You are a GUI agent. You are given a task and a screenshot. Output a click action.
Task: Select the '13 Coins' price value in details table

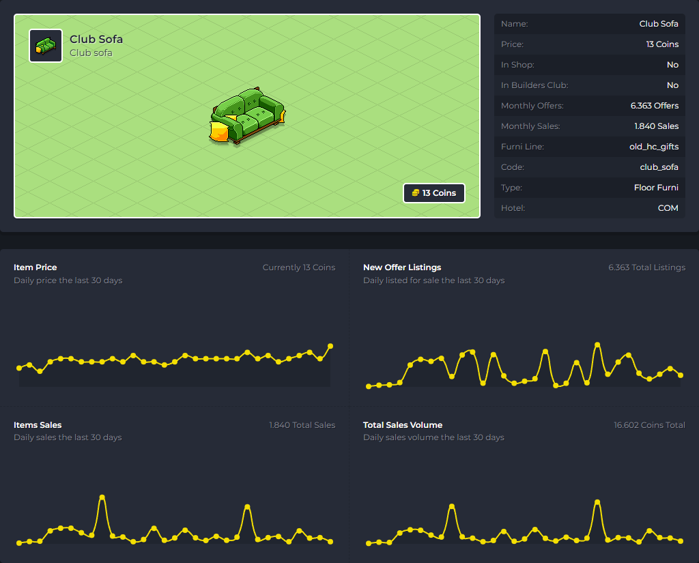pyautogui.click(x=662, y=44)
